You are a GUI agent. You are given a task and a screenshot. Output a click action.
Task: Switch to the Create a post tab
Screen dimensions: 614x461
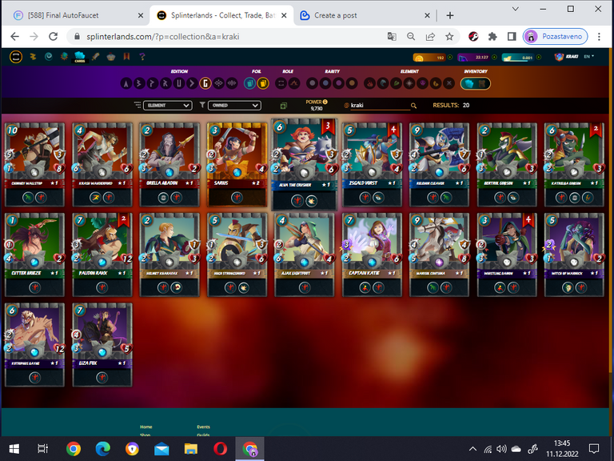364,15
